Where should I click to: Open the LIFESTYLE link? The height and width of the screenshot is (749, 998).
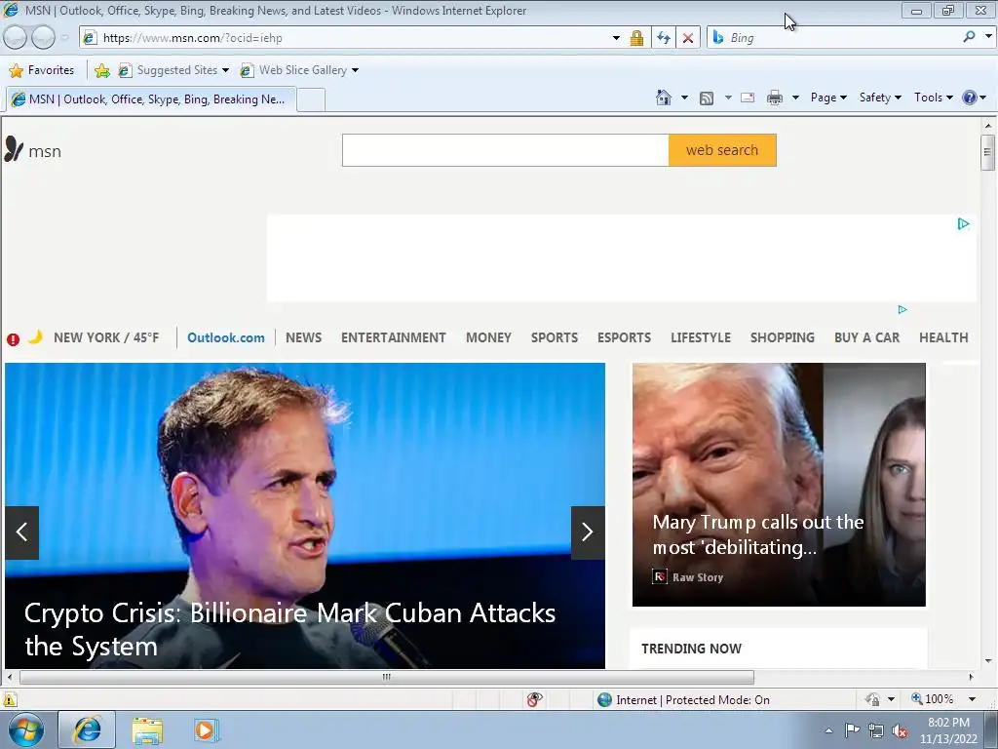coord(700,337)
